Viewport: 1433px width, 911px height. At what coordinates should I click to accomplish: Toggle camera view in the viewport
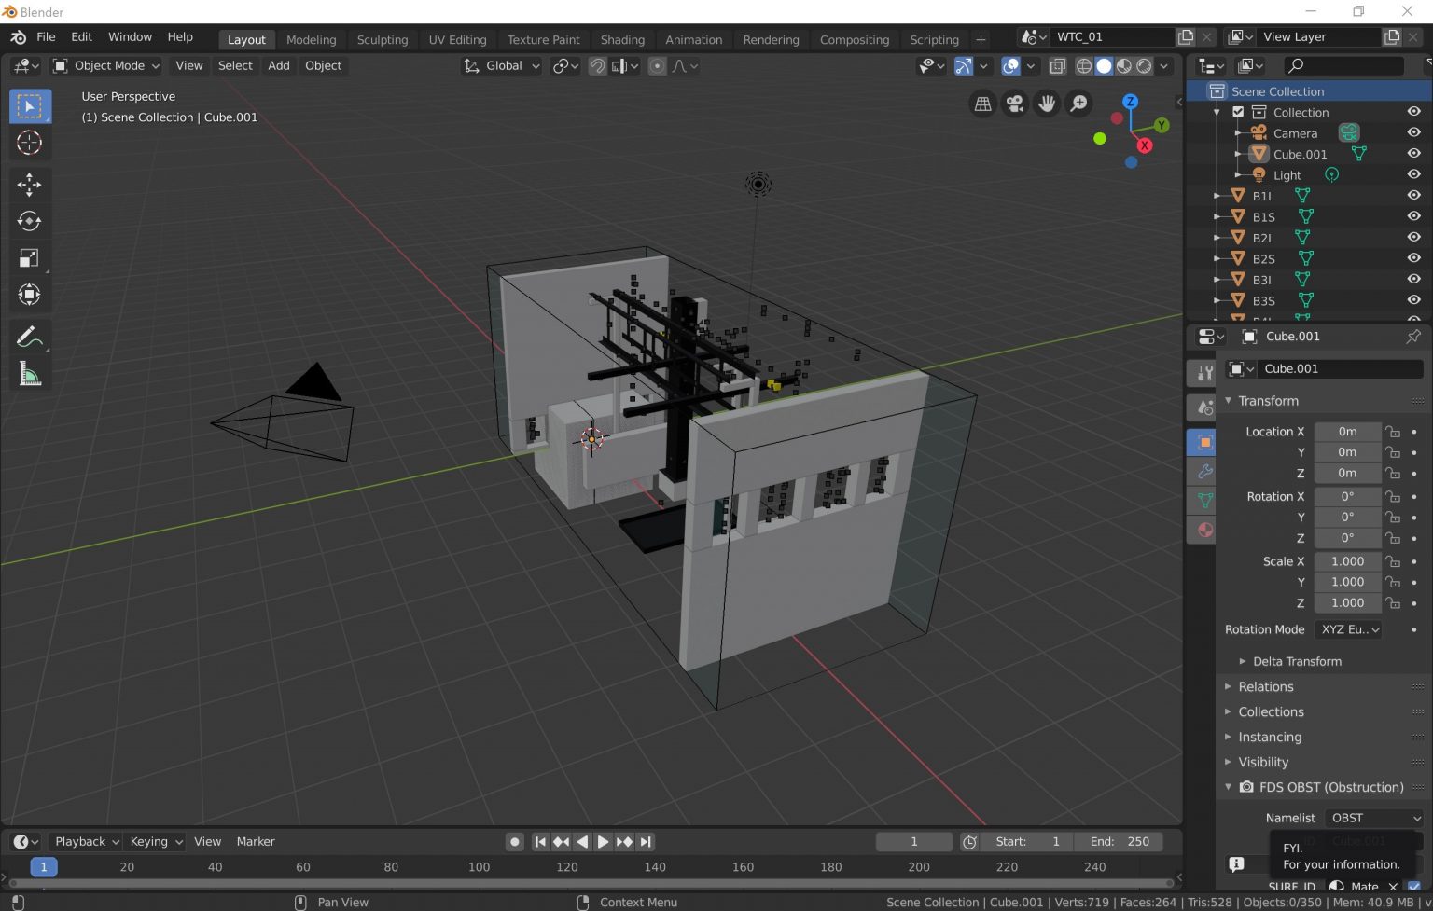point(1014,104)
